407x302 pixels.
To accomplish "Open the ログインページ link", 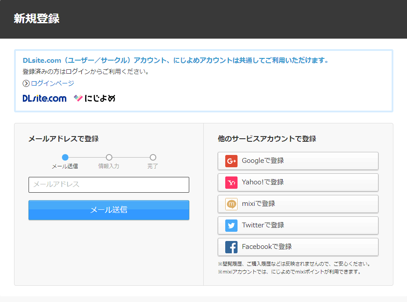I will [x=52, y=83].
